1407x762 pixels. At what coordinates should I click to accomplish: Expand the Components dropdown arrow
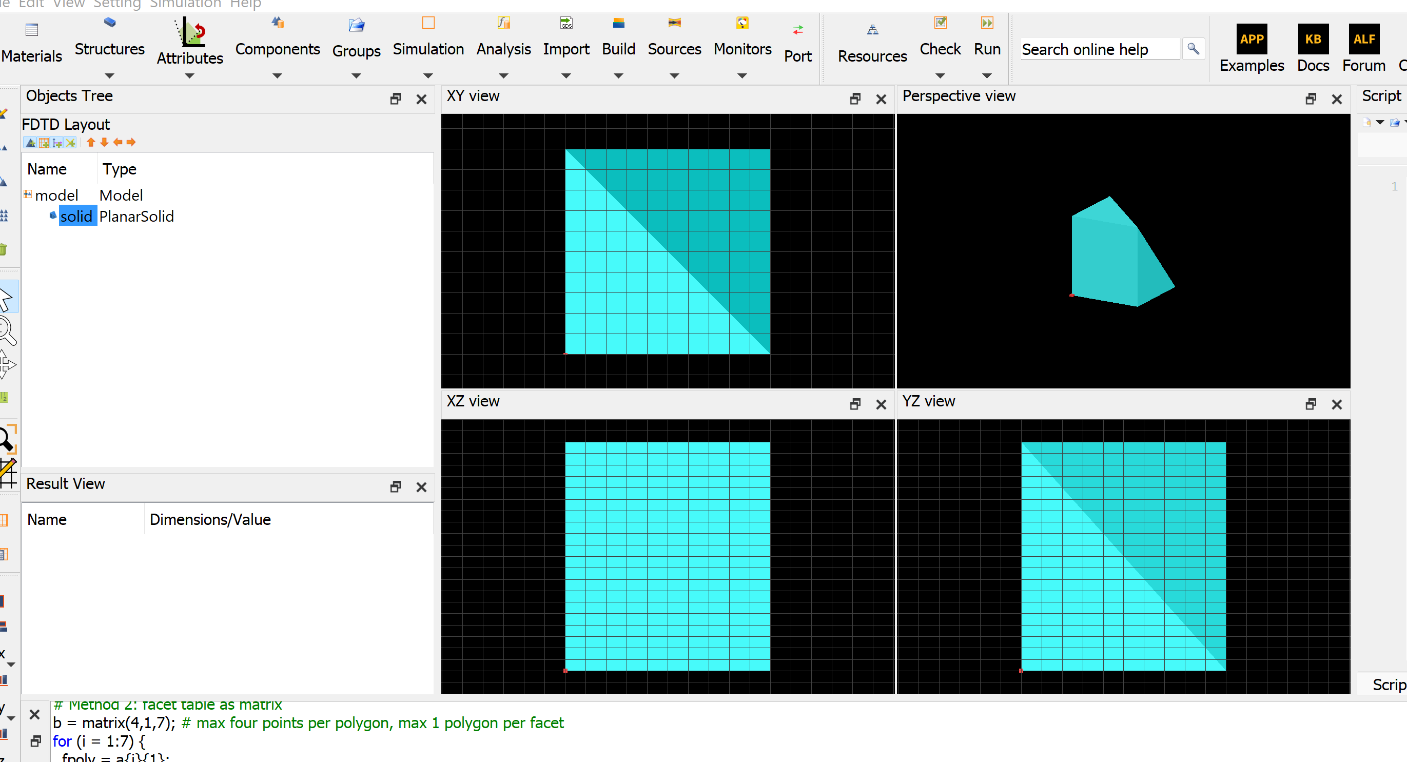click(x=278, y=75)
